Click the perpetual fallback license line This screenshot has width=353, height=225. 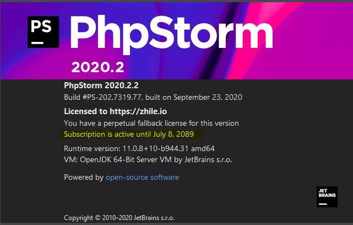[x=151, y=124]
